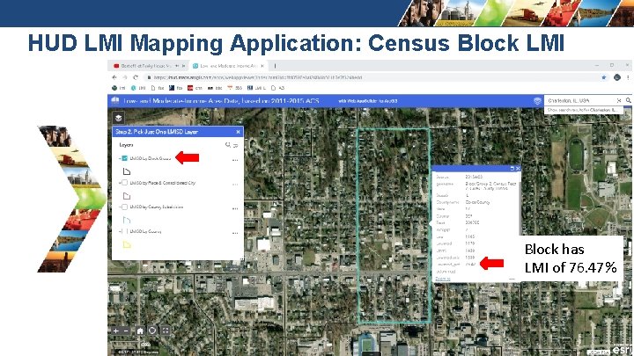Image resolution: width=634 pixels, height=356 pixels.
Task: Open the bbc bookmark
Action: [215, 88]
